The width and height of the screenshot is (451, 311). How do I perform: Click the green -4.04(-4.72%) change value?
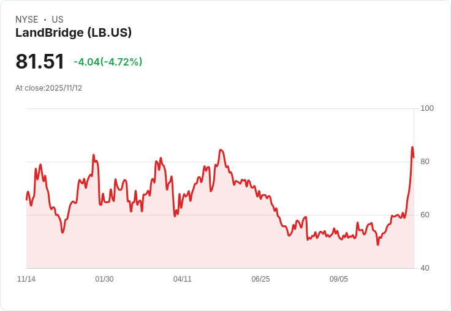click(108, 62)
